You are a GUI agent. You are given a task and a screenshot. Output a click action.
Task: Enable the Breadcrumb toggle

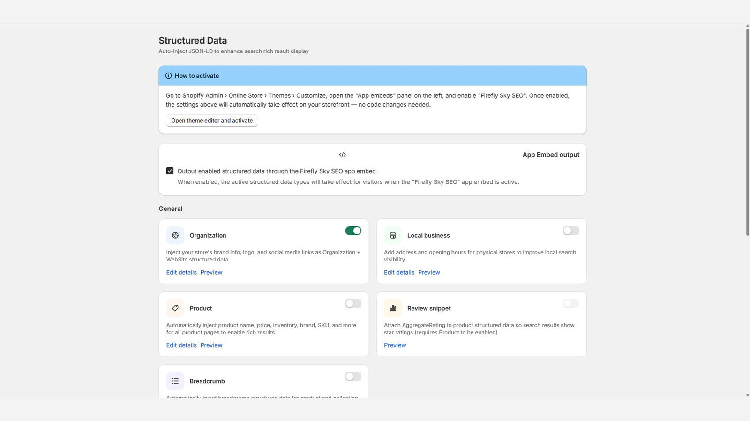(353, 377)
